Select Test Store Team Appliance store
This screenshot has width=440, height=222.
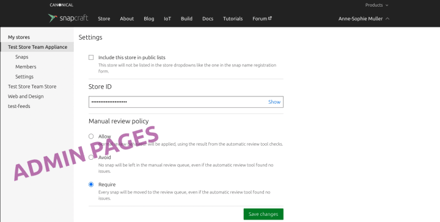coord(38,47)
